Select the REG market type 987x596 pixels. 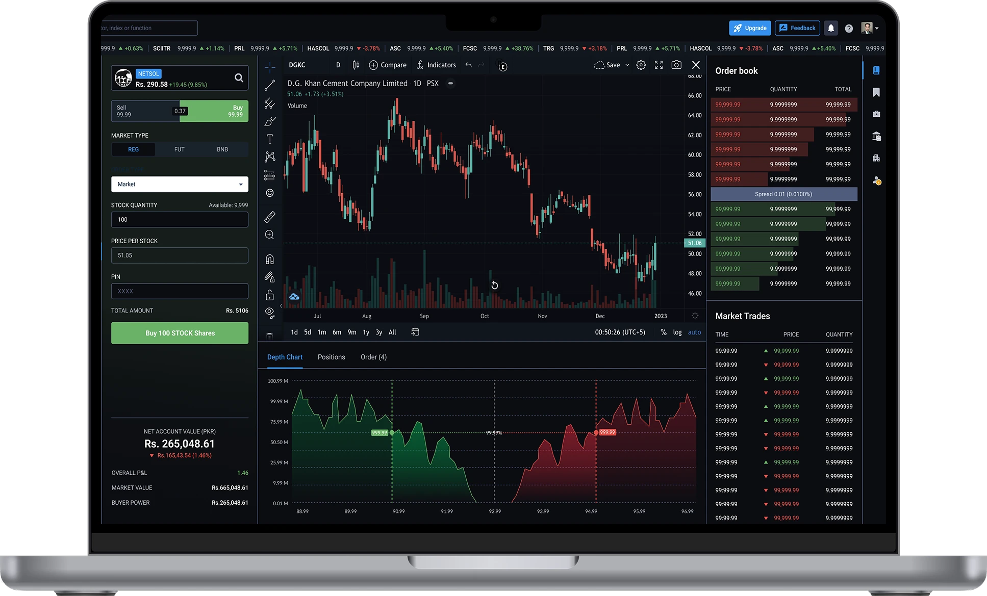click(x=133, y=149)
